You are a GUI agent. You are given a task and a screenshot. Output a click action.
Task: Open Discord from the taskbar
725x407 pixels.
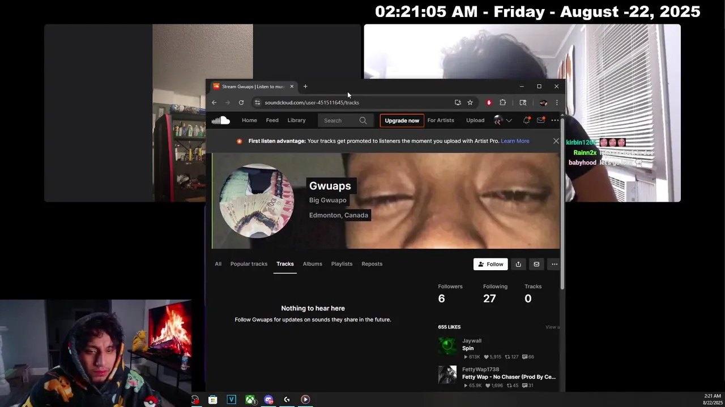[x=268, y=400]
